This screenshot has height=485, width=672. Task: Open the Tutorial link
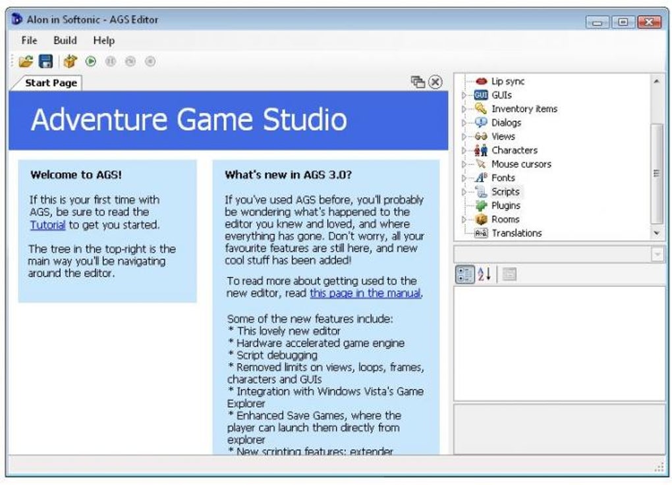tap(47, 225)
